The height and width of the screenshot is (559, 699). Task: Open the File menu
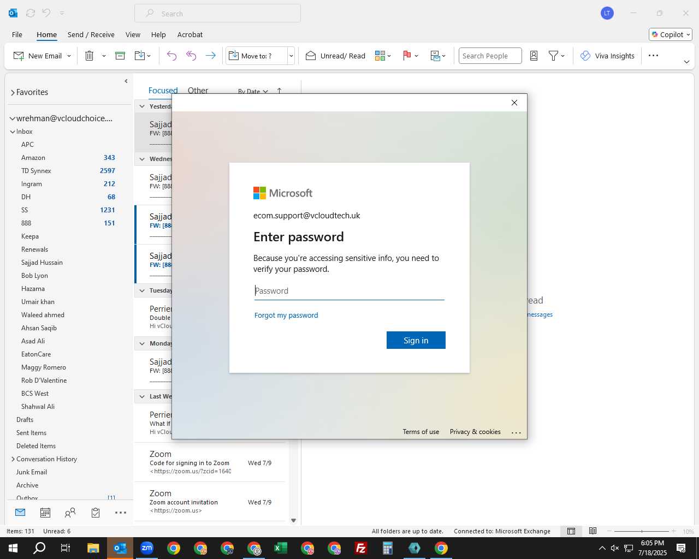pos(17,34)
